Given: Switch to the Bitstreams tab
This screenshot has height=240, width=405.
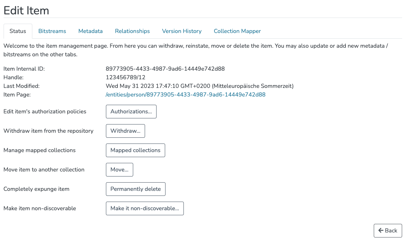Looking at the screenshot, I should pos(52,31).
